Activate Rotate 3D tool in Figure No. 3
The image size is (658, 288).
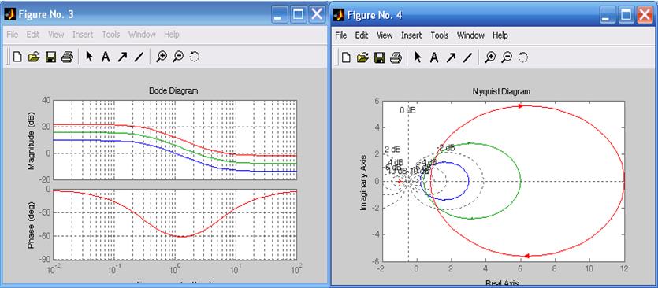[195, 57]
